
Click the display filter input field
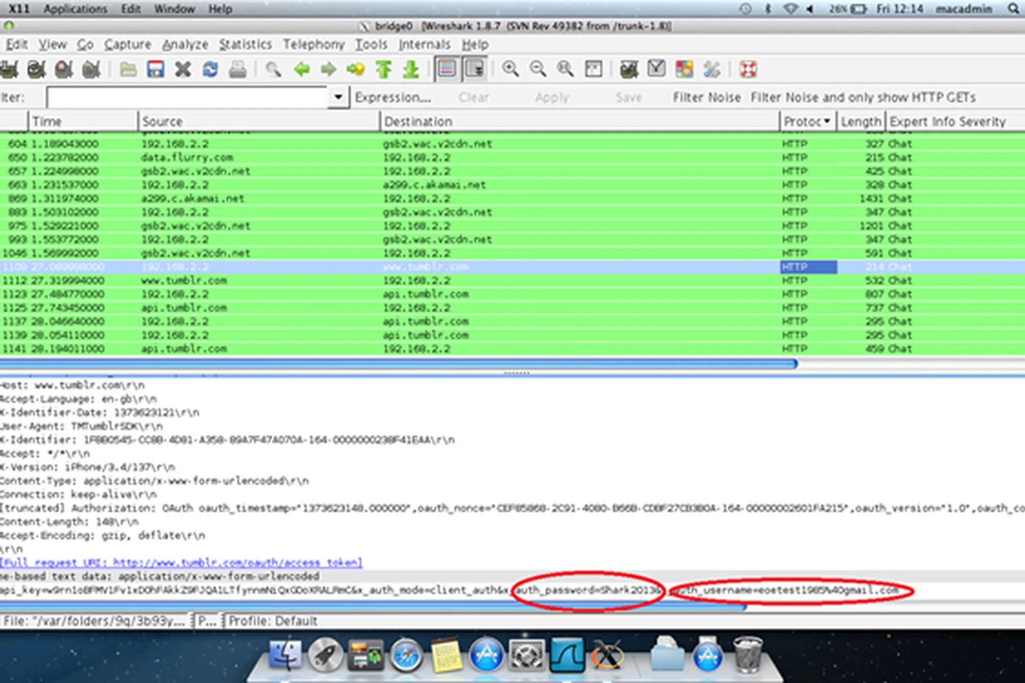pyautogui.click(x=187, y=97)
